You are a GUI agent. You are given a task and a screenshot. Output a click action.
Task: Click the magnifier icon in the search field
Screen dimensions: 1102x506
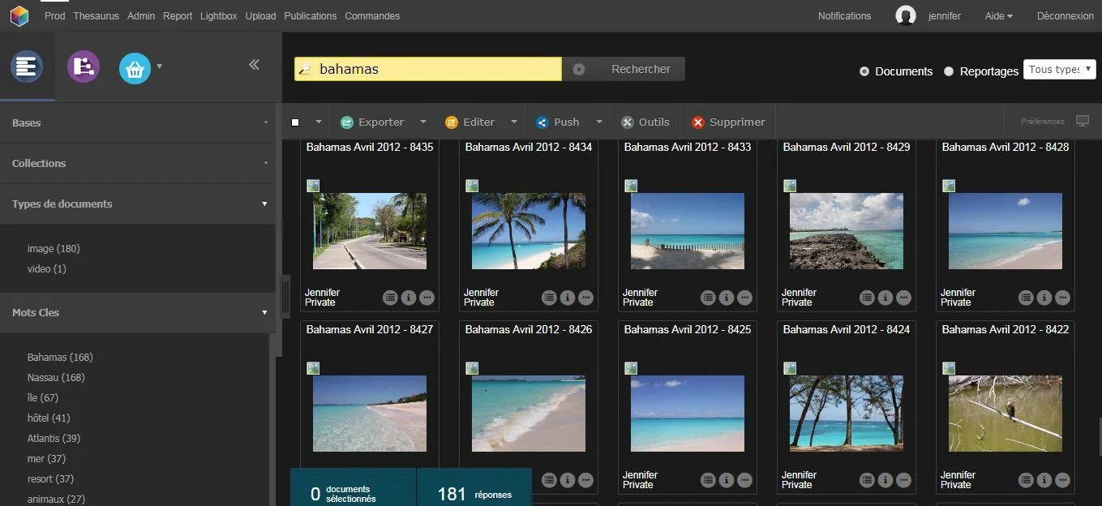pyautogui.click(x=305, y=70)
